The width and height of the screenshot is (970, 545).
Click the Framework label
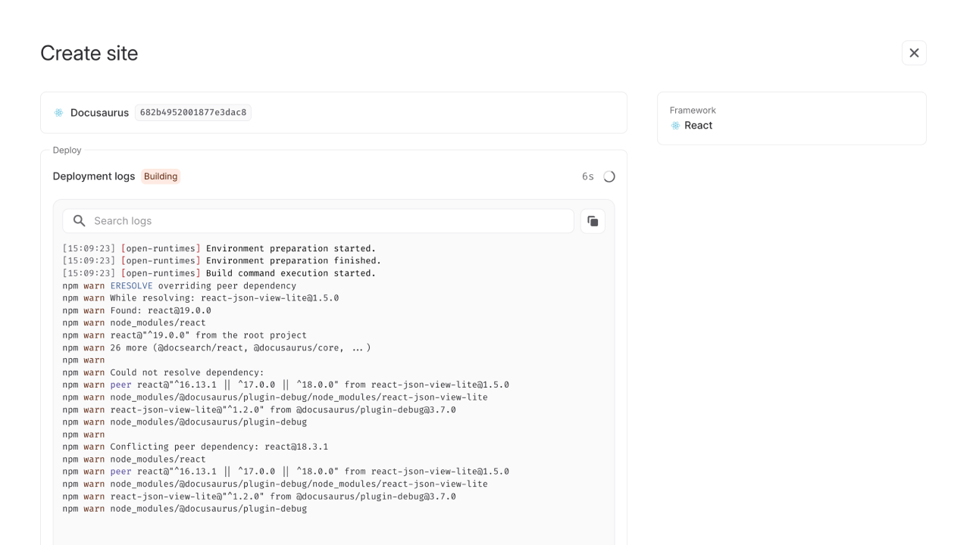[x=693, y=111]
